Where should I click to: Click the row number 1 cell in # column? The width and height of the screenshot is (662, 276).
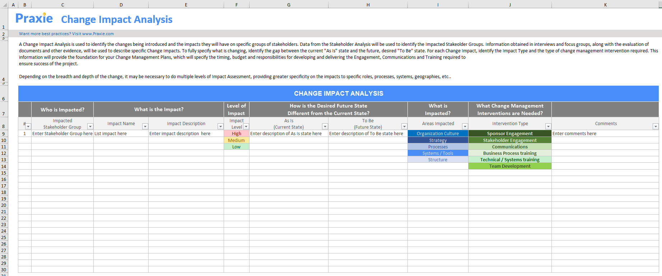point(25,133)
